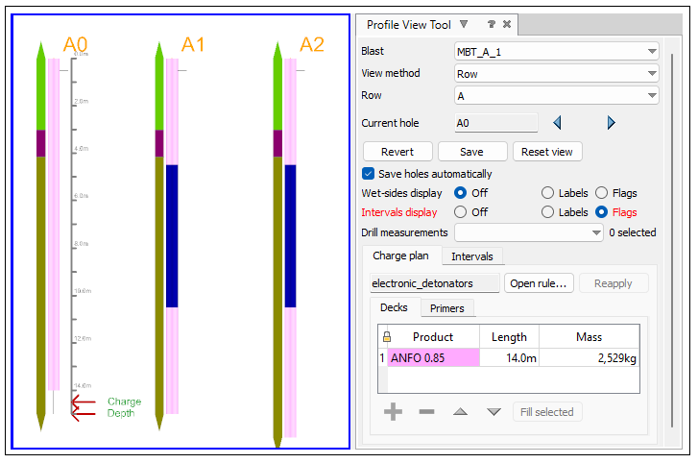Click the green top section of hole A0
This screenshot has height=463, width=698.
[x=41, y=85]
